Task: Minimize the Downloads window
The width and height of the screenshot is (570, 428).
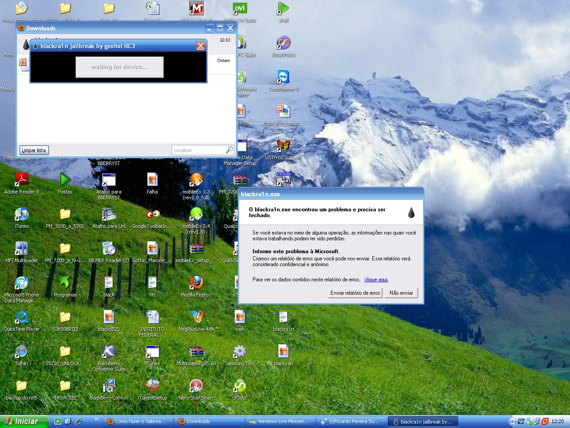Action: pyautogui.click(x=210, y=28)
